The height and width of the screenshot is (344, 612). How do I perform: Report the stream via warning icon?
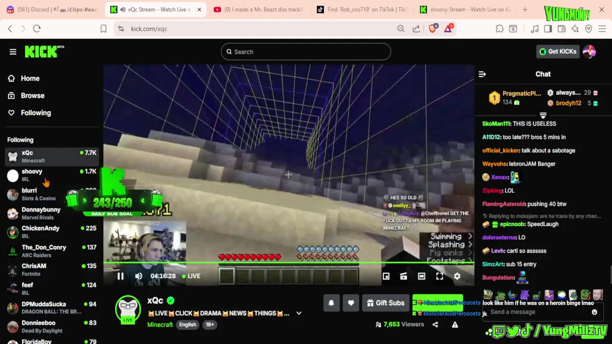point(455,324)
